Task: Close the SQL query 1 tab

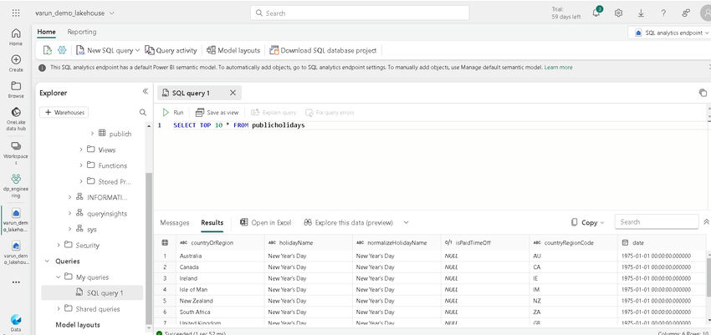Action: click(233, 93)
